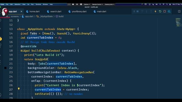Stop the screen recording with white square
The height and width of the screenshot is (102, 182).
point(73,5)
